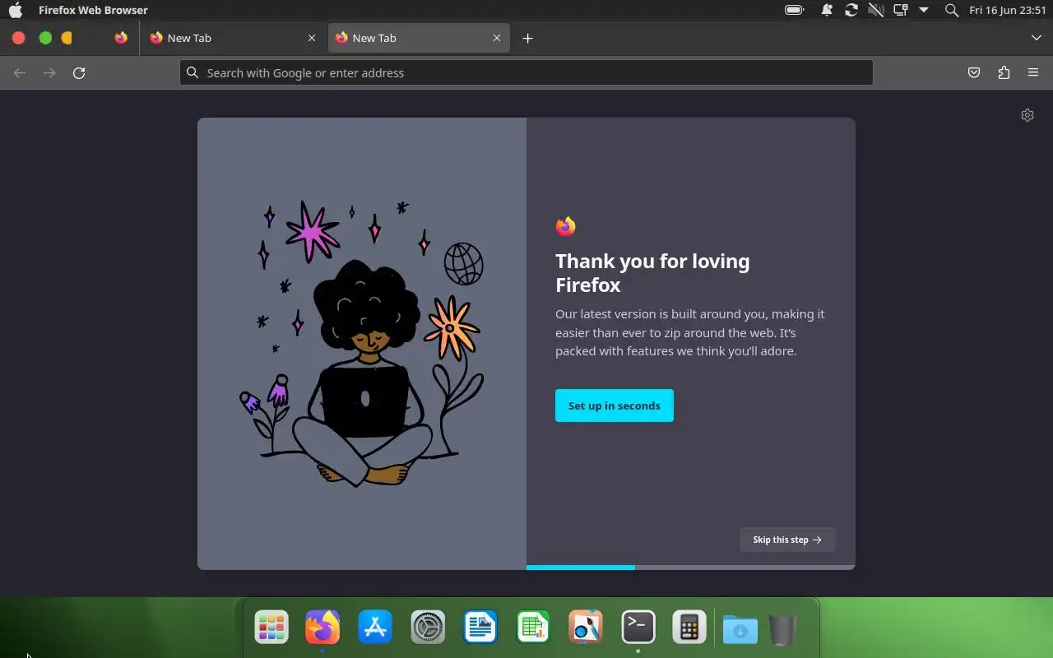Viewport: 1053px width, 658px height.
Task: Open the Save to Pocket icon
Action: point(974,72)
